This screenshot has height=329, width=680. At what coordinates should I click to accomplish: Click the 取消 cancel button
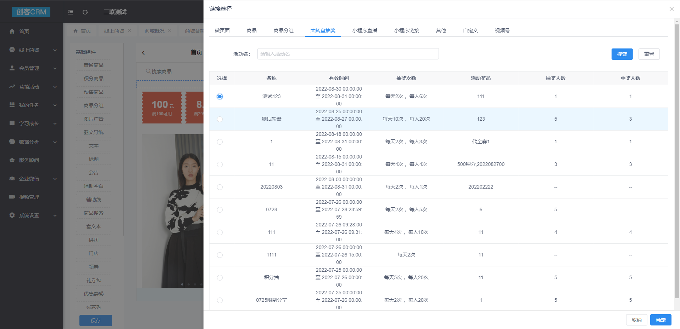tap(637, 320)
